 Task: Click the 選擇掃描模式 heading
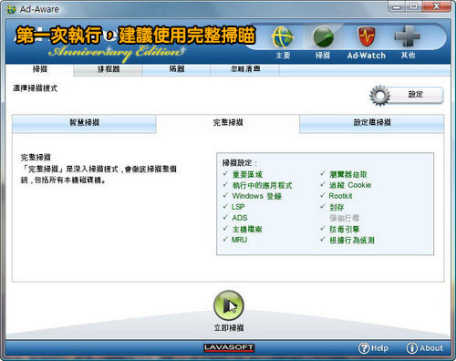click(35, 88)
